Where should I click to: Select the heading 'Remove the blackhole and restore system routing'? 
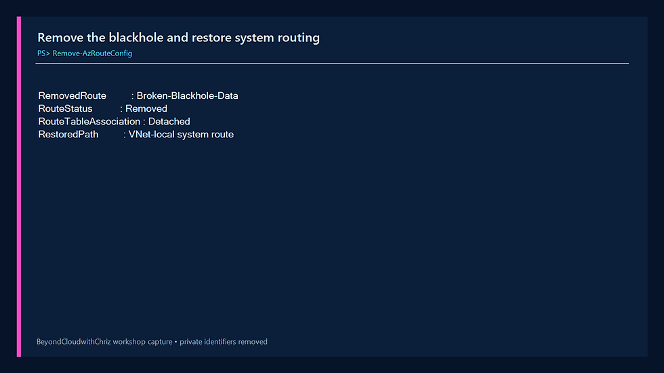tap(178, 38)
